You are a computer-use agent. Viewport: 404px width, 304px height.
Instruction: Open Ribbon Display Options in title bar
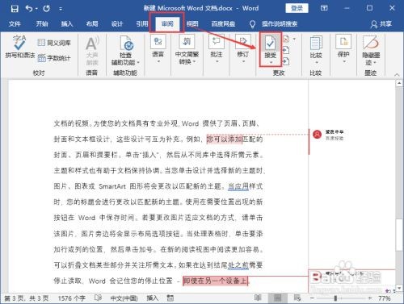pyautogui.click(x=324, y=8)
